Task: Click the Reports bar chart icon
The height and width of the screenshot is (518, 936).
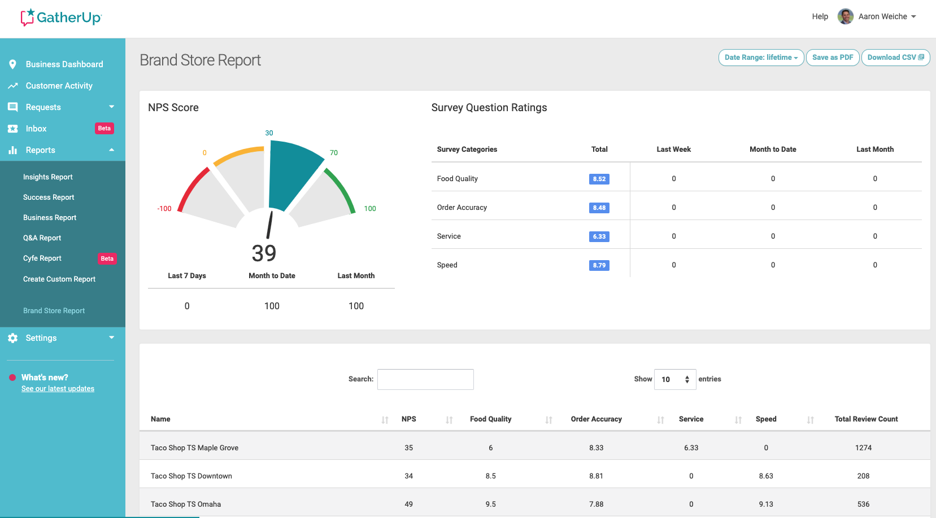Action: coord(12,150)
